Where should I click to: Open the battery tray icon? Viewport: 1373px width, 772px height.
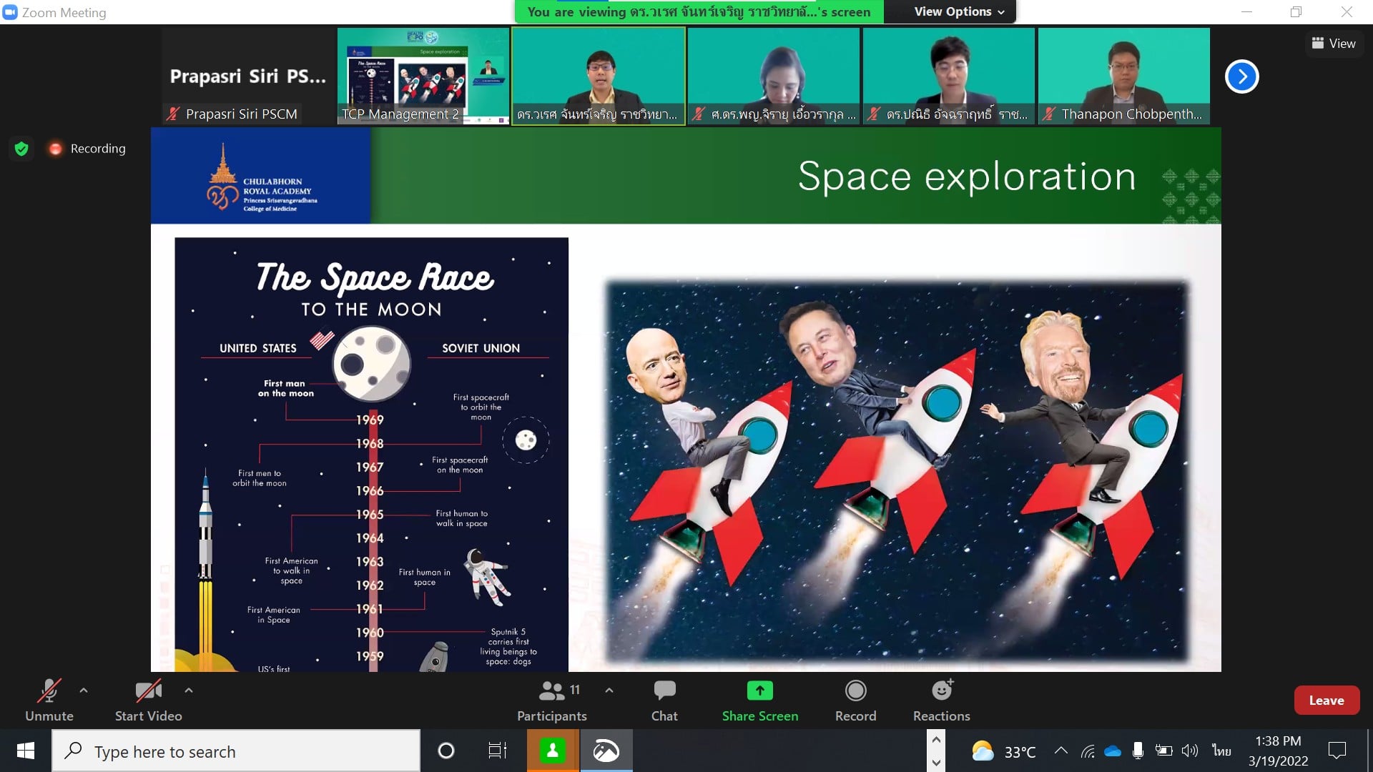[1163, 751]
